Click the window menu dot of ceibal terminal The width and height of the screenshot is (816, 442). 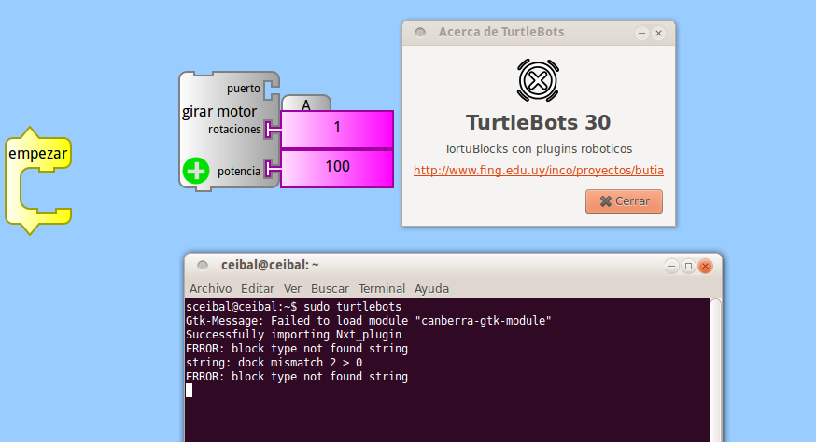[x=203, y=265]
